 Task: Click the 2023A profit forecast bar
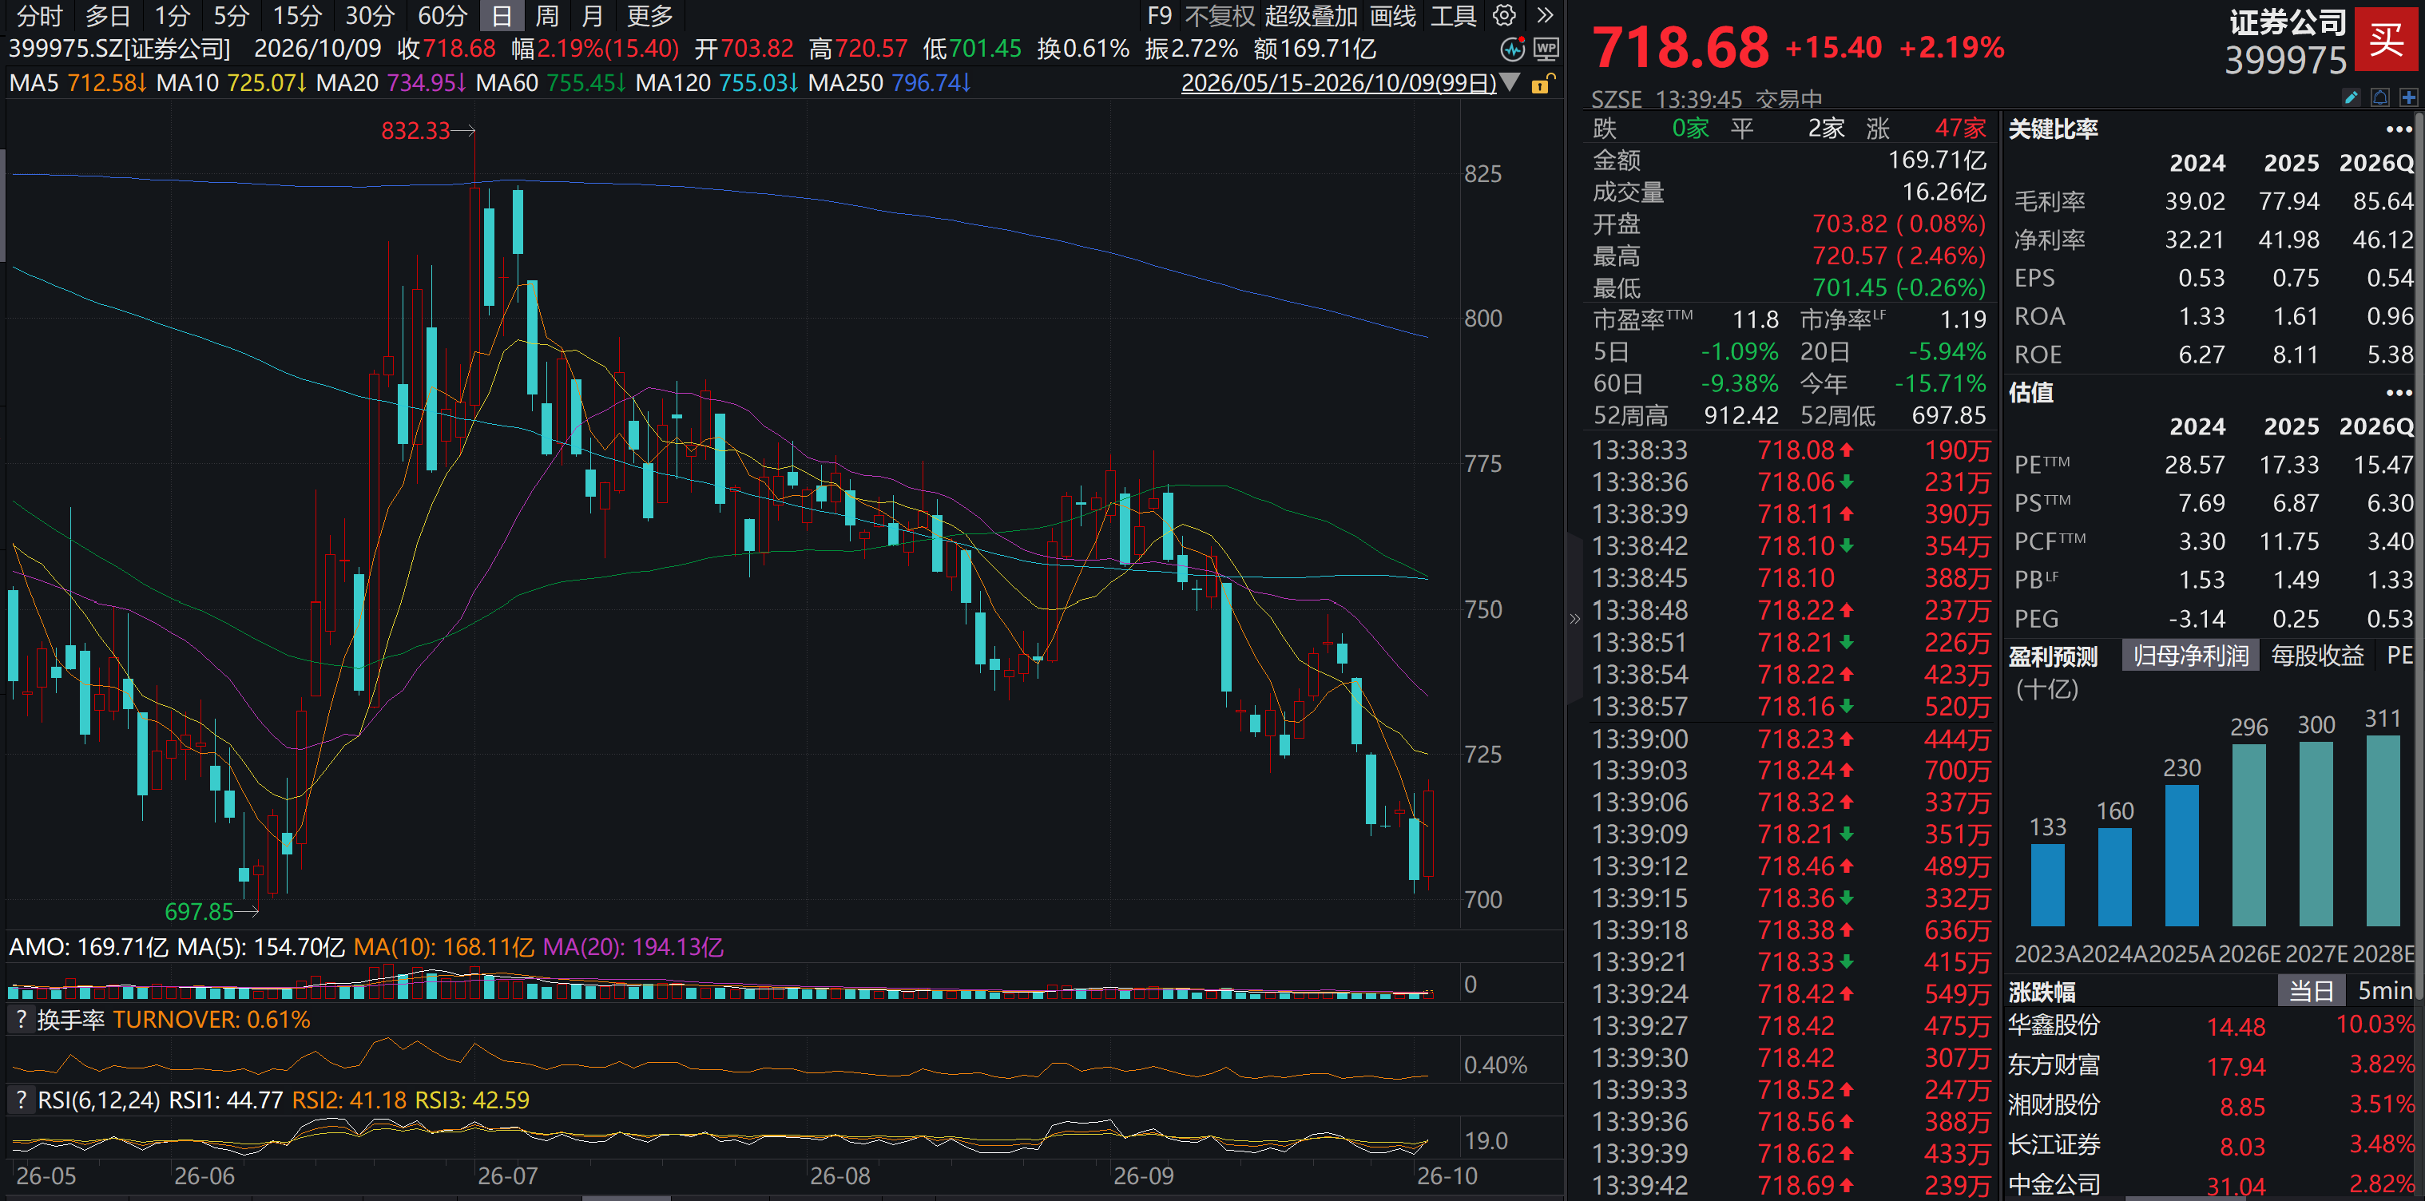click(2047, 885)
